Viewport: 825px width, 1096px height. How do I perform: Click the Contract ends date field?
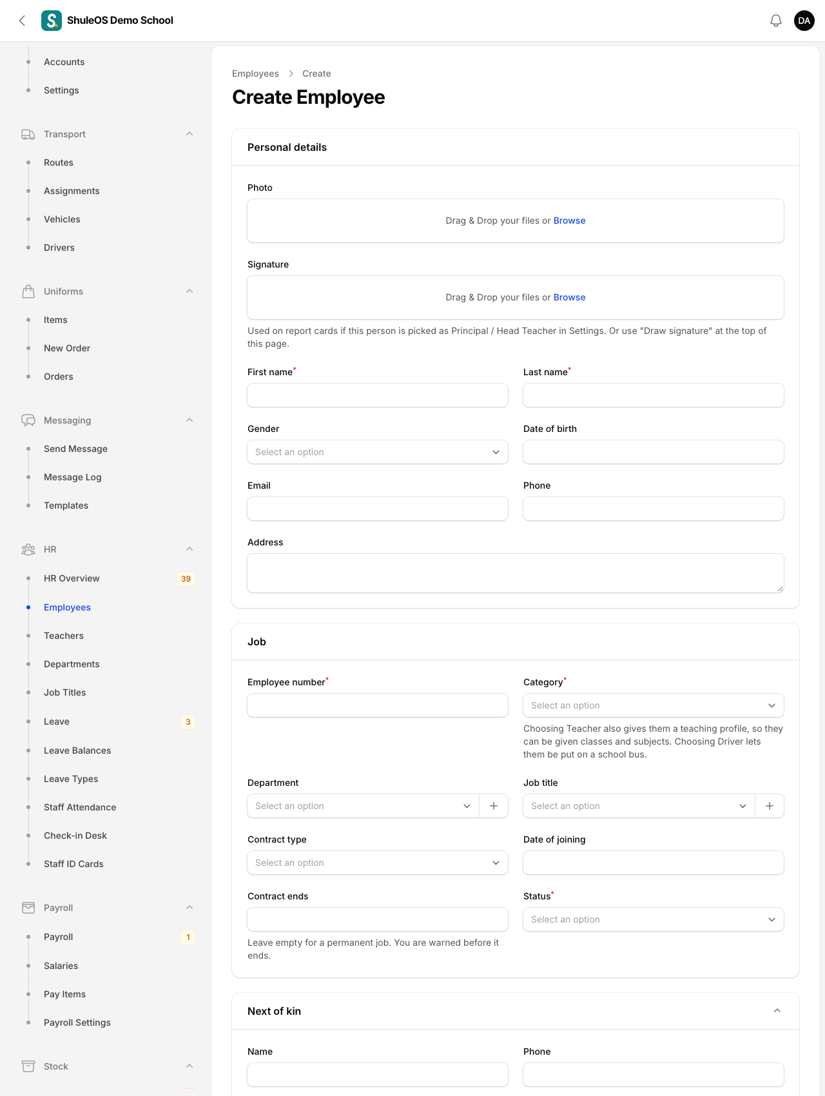point(378,919)
